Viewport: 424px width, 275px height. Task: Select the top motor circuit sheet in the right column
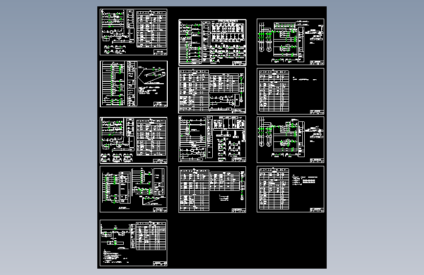[290, 42]
